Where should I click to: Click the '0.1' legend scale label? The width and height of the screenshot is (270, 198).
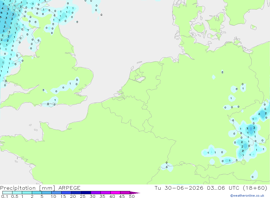5,196
